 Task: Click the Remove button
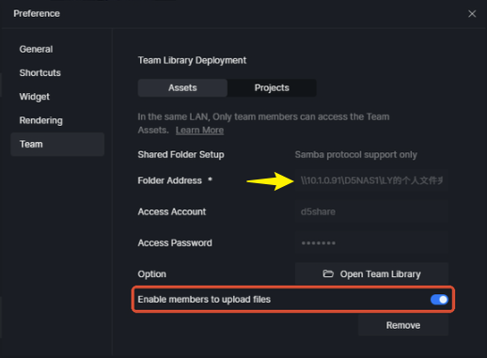[403, 325]
